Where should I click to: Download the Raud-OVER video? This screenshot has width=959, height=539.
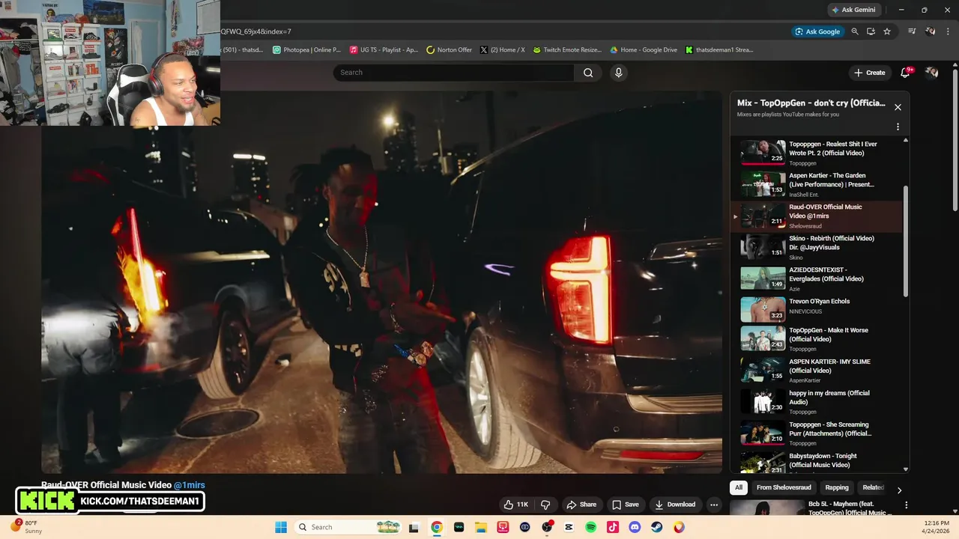pos(675,505)
